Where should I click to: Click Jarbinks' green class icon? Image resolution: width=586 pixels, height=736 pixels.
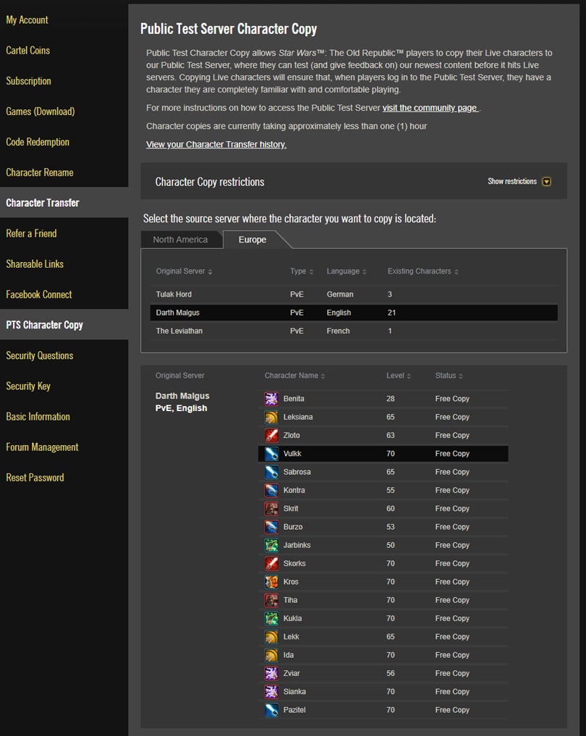point(271,545)
